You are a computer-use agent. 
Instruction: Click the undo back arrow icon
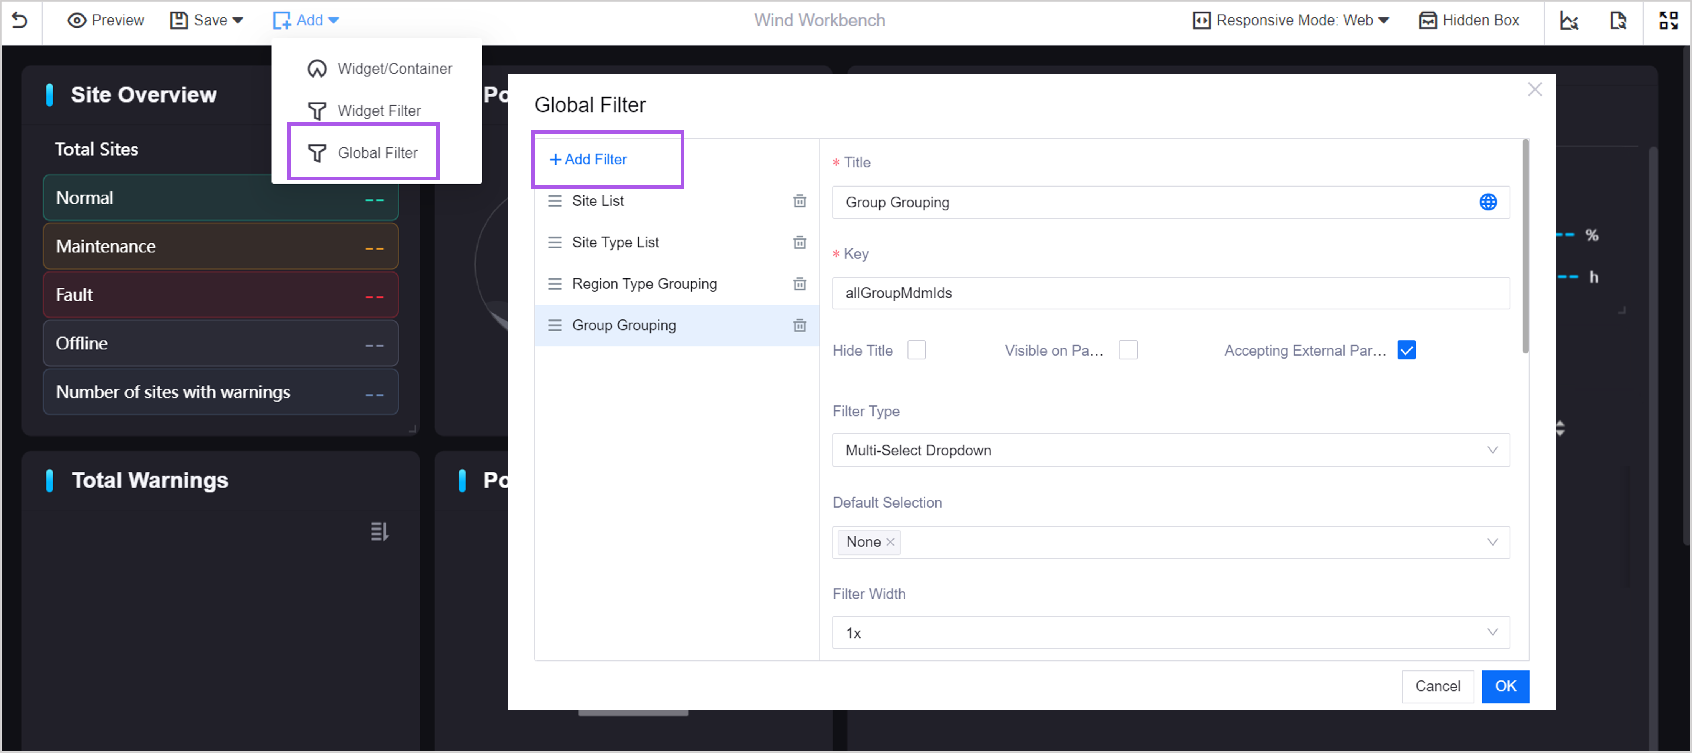(x=20, y=20)
